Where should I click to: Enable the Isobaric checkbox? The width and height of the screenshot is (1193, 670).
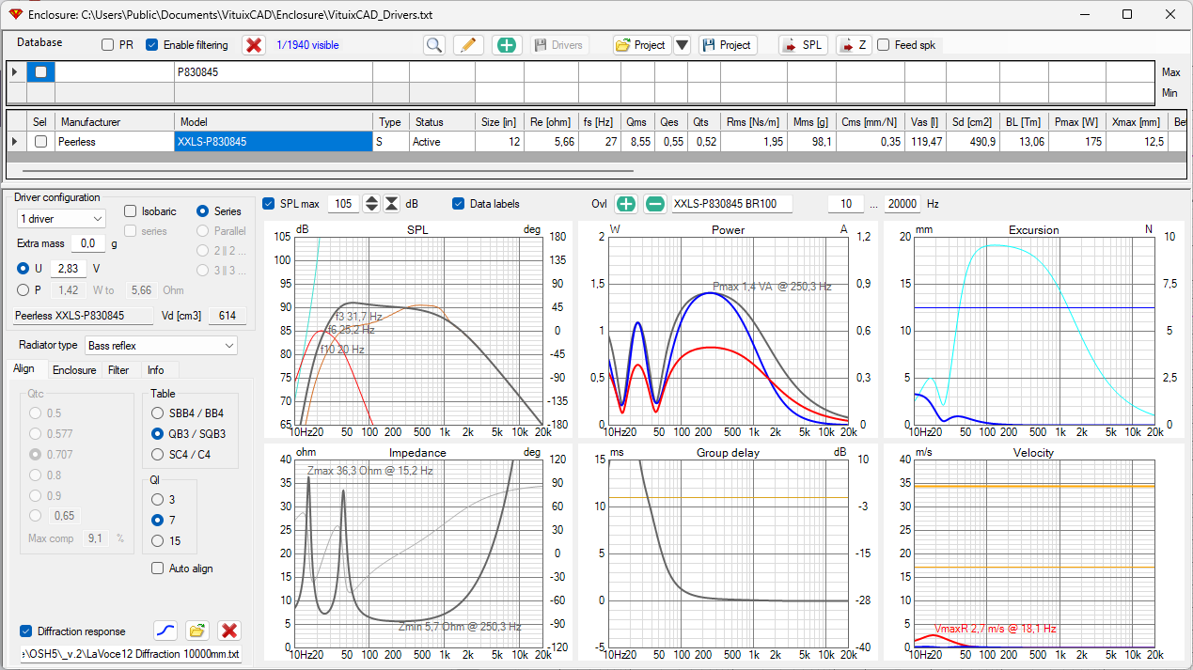pyautogui.click(x=131, y=211)
